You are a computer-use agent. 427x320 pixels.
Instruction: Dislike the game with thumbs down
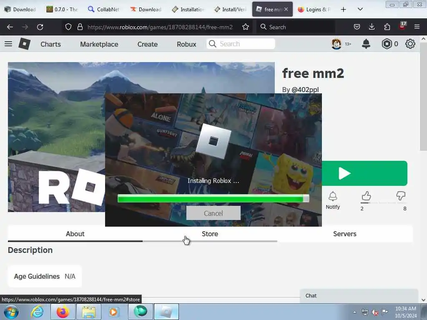[401, 196]
